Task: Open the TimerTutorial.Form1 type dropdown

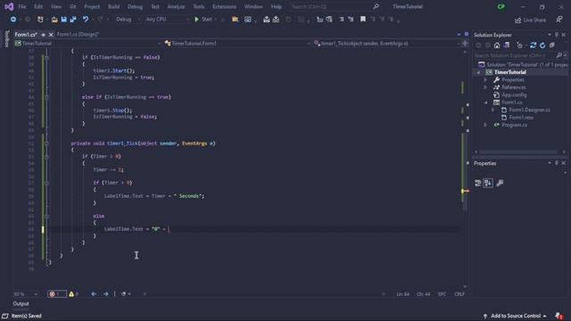Action: 237,44
